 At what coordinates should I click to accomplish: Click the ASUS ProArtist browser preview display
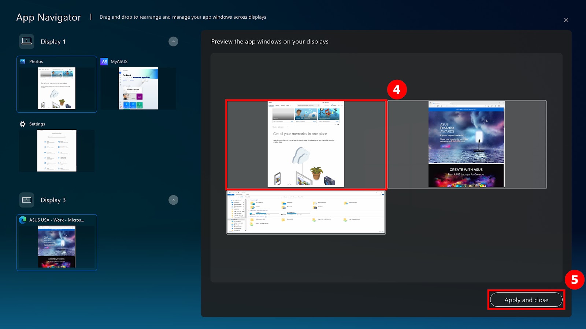(467, 144)
